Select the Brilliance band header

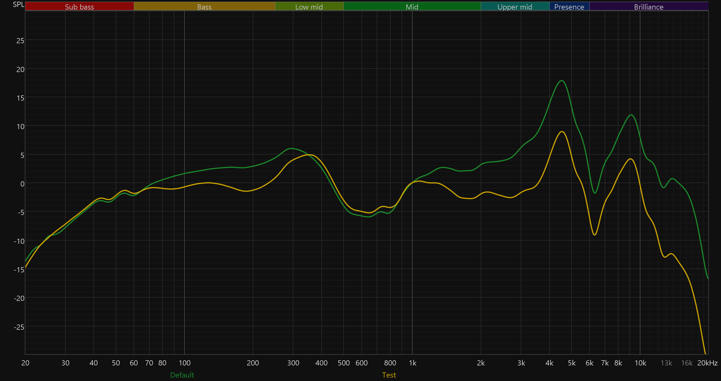649,7
